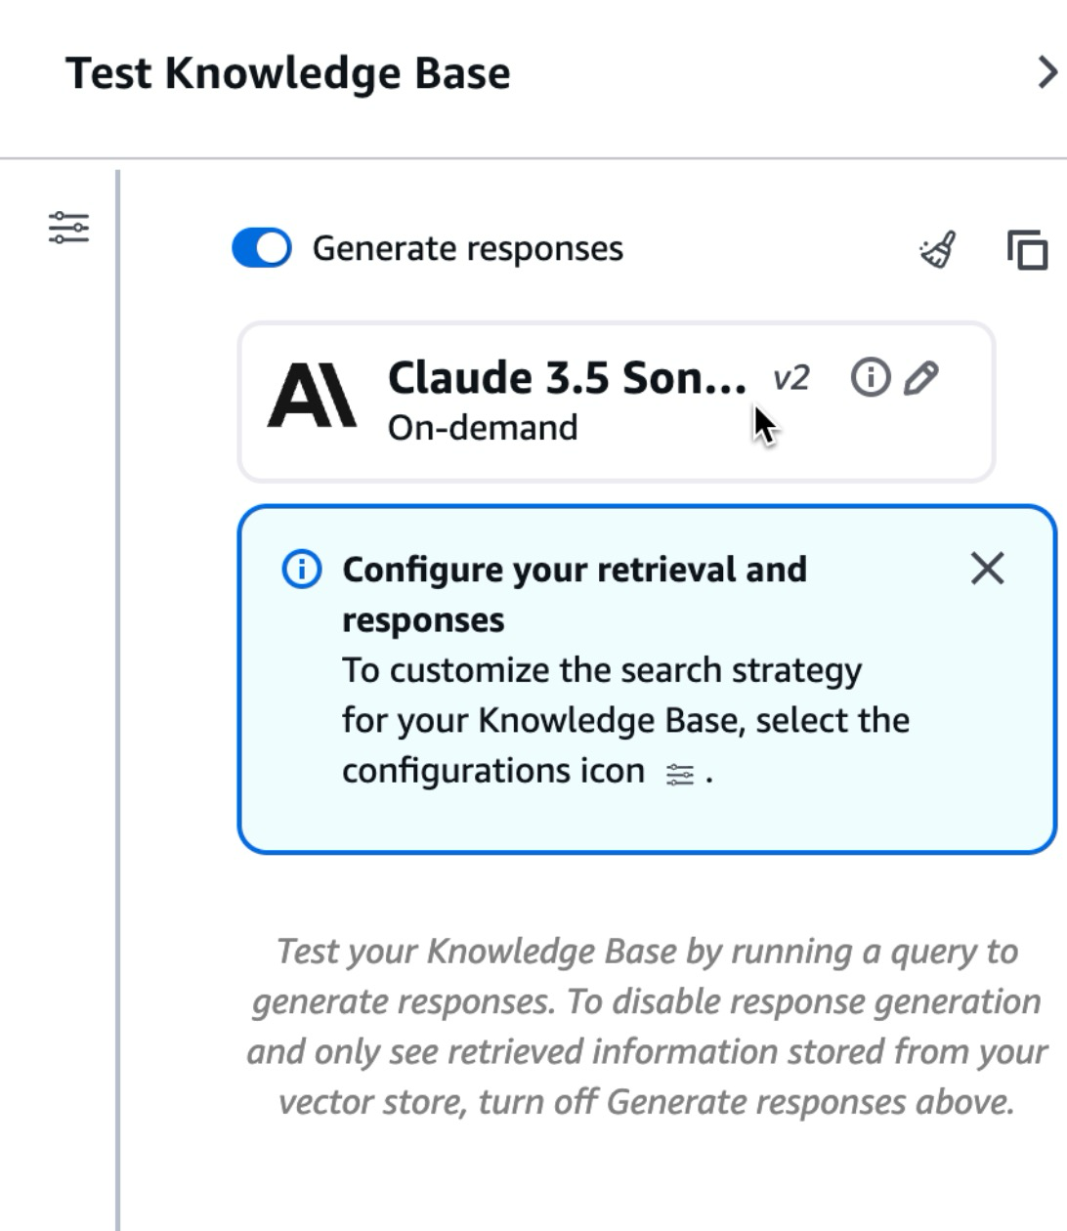This screenshot has height=1231, width=1067.
Task: Click the vertical divider beside the sidebar
Action: click(118, 684)
